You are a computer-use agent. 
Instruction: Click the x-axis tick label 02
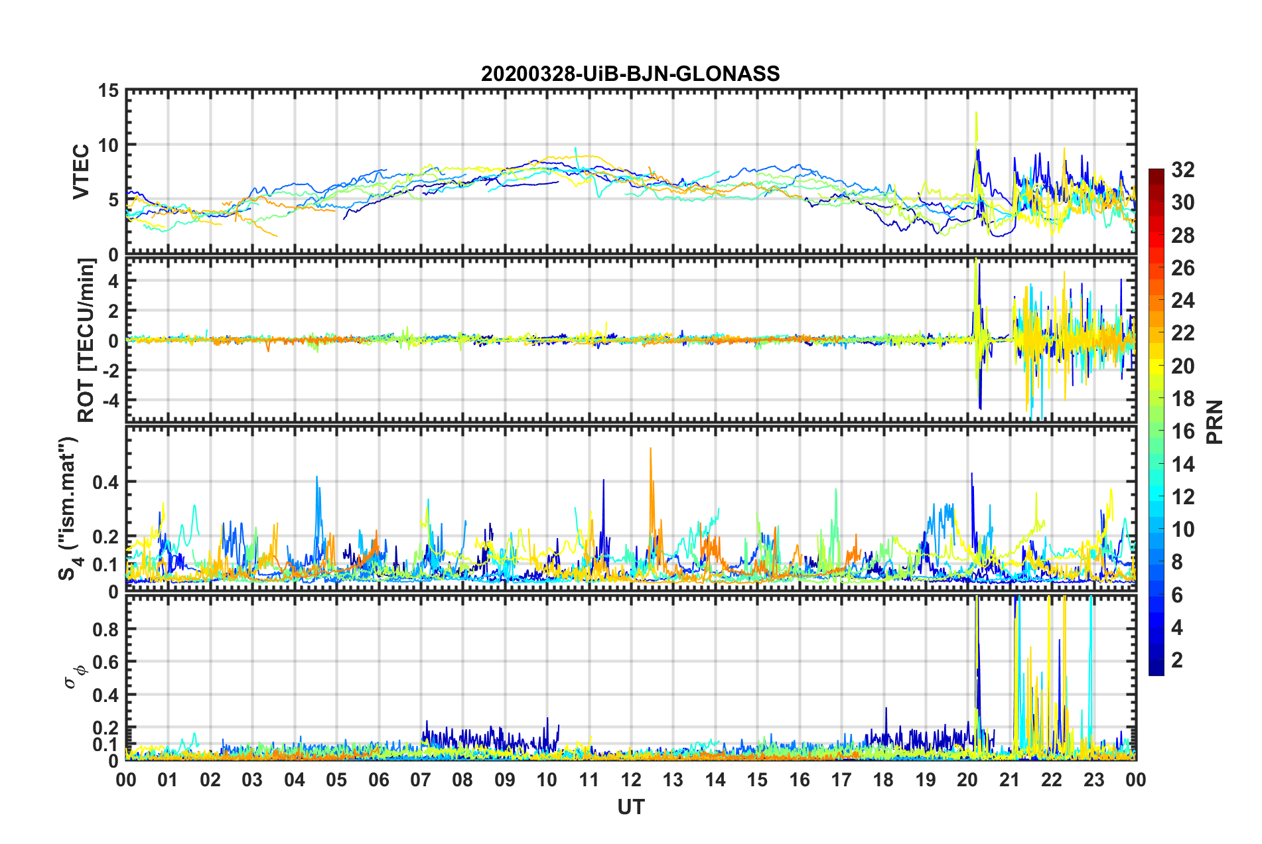tap(210, 780)
